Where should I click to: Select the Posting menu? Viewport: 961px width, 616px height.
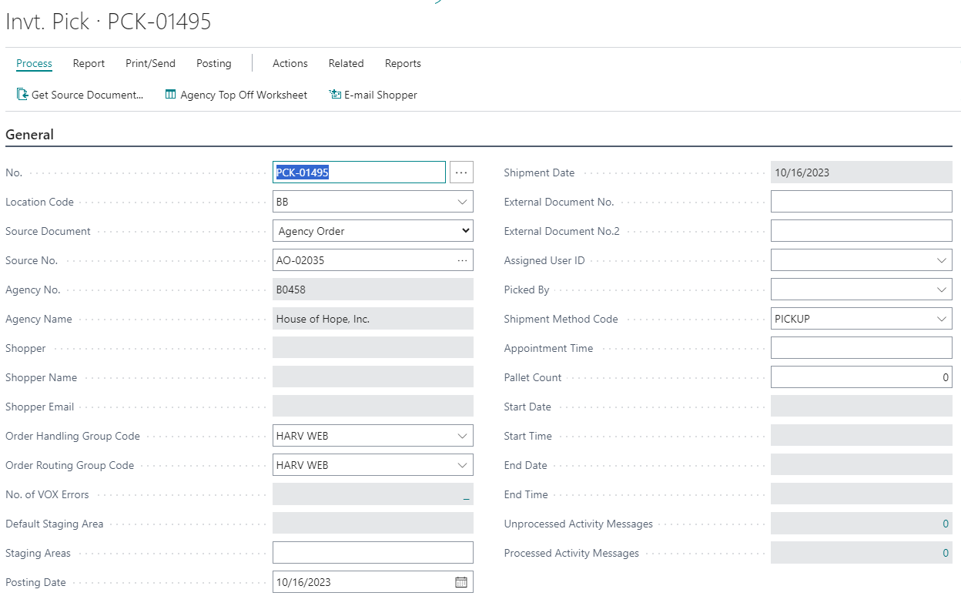point(213,63)
